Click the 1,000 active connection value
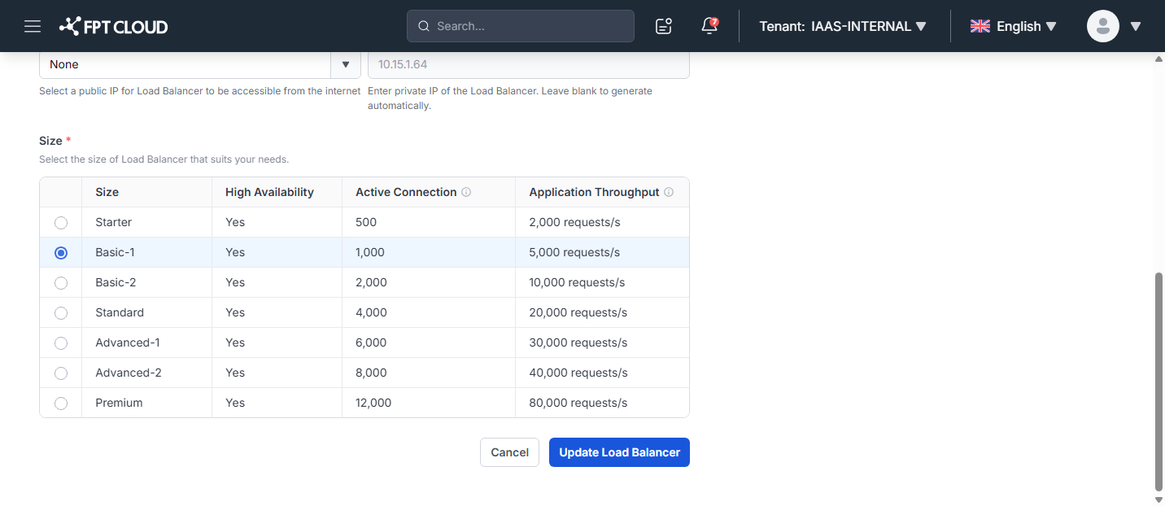Image resolution: width=1165 pixels, height=506 pixels. (x=370, y=252)
